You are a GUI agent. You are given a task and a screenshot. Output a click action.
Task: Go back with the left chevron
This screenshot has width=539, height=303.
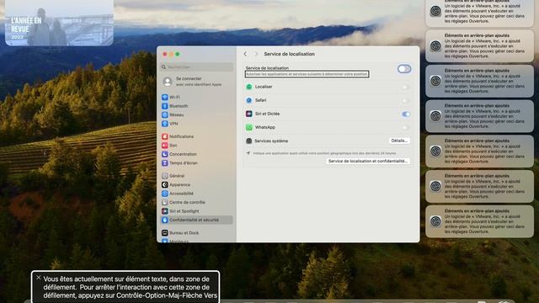coord(245,54)
